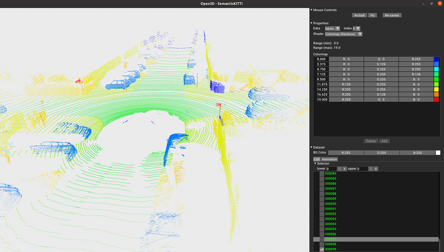Re-center the point cloud view

coord(392,15)
